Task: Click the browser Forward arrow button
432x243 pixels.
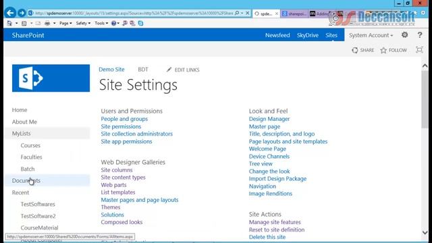Action: coord(22,13)
